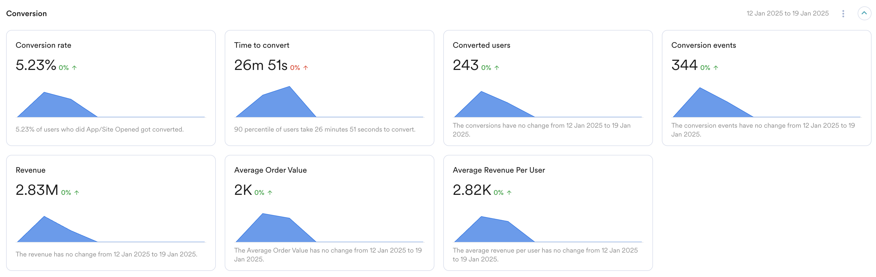Click the Average Order Value trend arrow
The image size is (876, 277).
tap(270, 193)
